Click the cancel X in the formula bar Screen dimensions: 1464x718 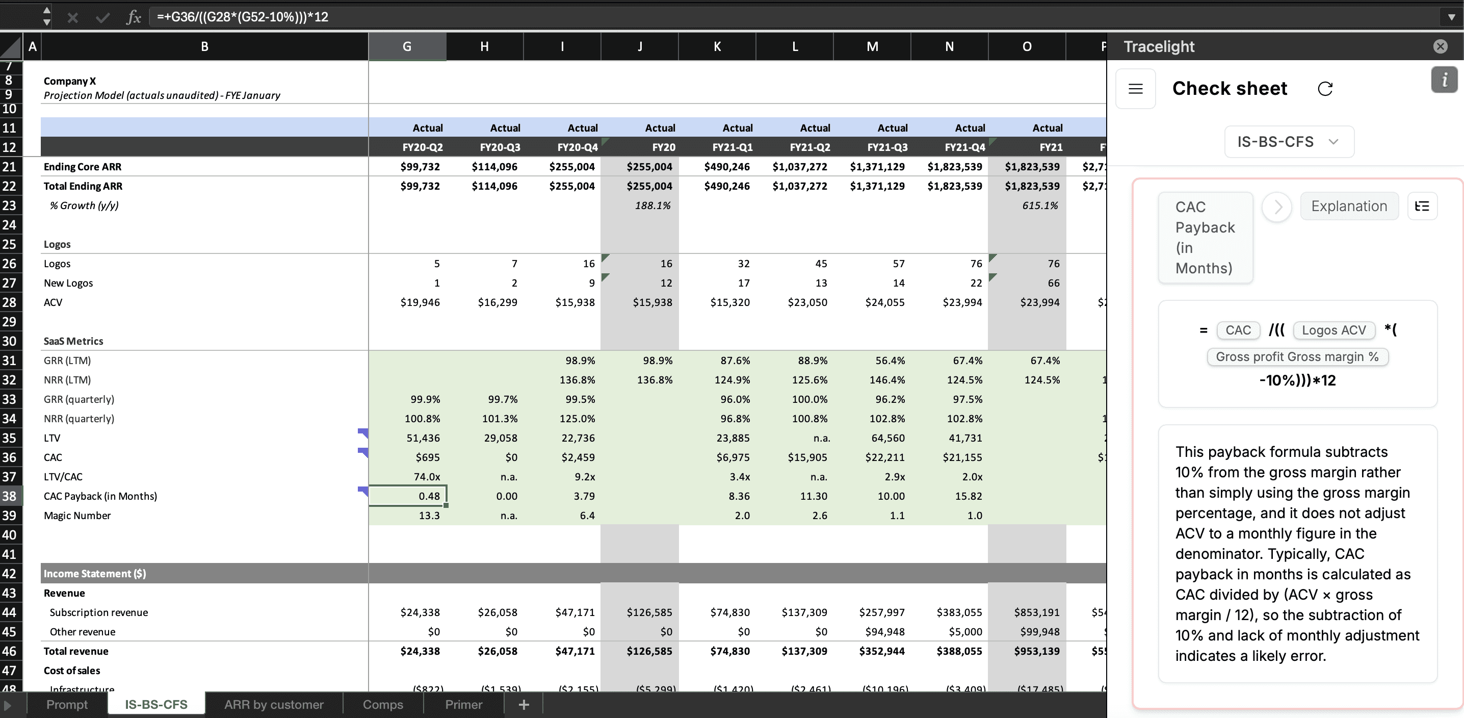[x=73, y=18]
